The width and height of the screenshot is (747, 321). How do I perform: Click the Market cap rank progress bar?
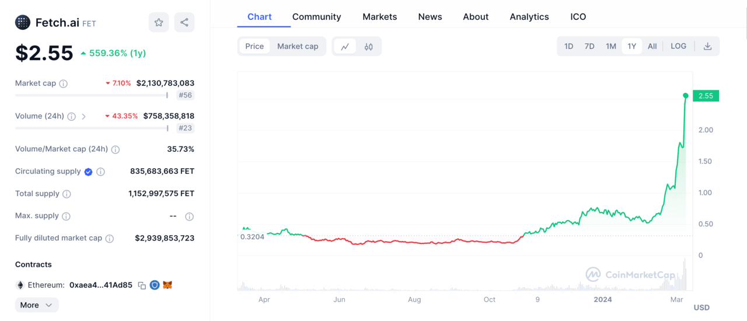(91, 95)
